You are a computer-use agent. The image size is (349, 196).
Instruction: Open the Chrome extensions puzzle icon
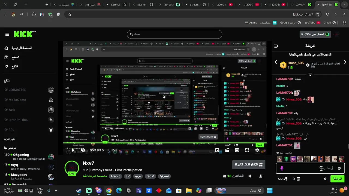pyautogui.click(x=34, y=14)
